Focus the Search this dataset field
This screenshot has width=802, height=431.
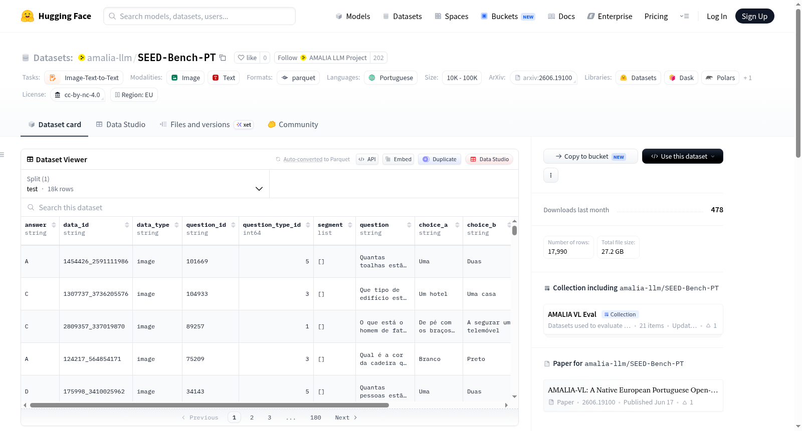(270, 207)
